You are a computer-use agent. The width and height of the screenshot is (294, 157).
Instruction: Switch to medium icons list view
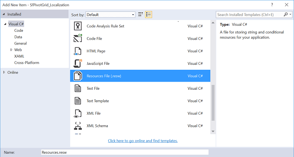pyautogui.click(x=149, y=14)
